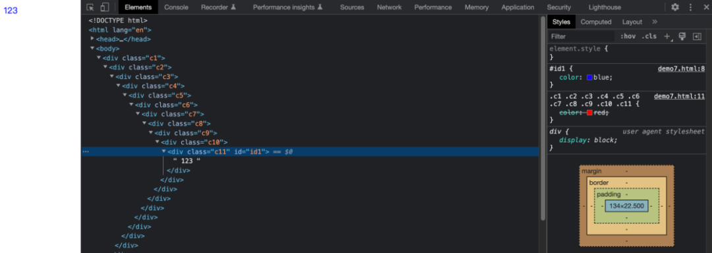Open demo7.html:11 source link
The height and width of the screenshot is (253, 712).
pos(679,96)
